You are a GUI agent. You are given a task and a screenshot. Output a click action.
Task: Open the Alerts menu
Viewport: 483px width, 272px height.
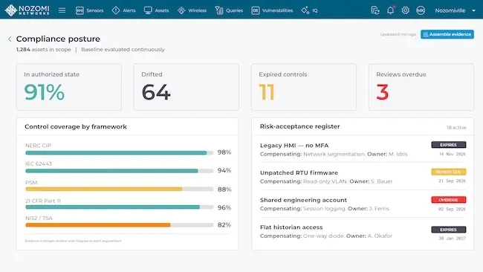[x=124, y=10]
